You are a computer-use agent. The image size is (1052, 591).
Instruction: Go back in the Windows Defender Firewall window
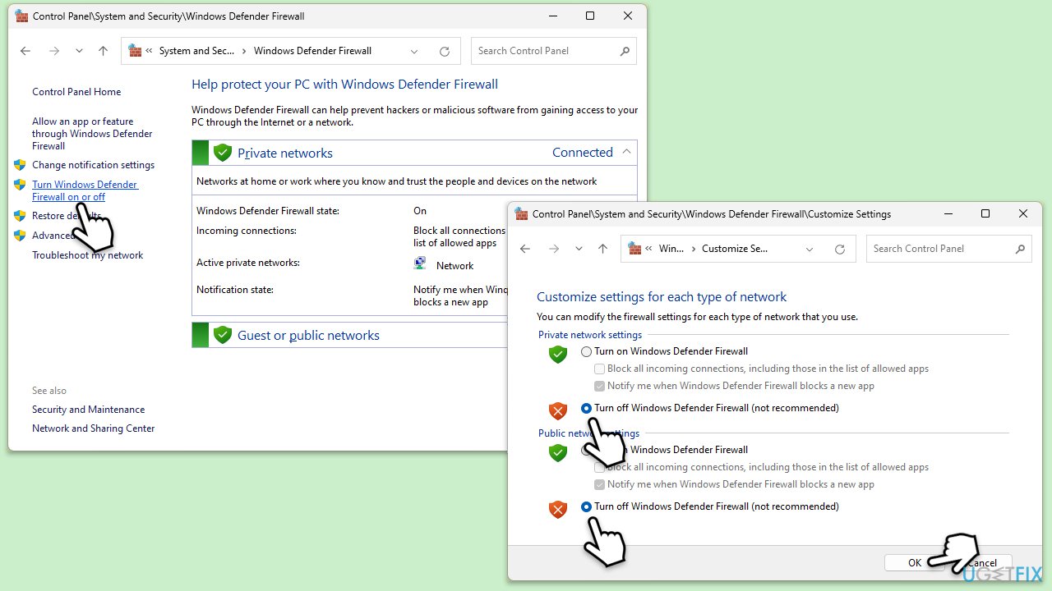[25, 51]
